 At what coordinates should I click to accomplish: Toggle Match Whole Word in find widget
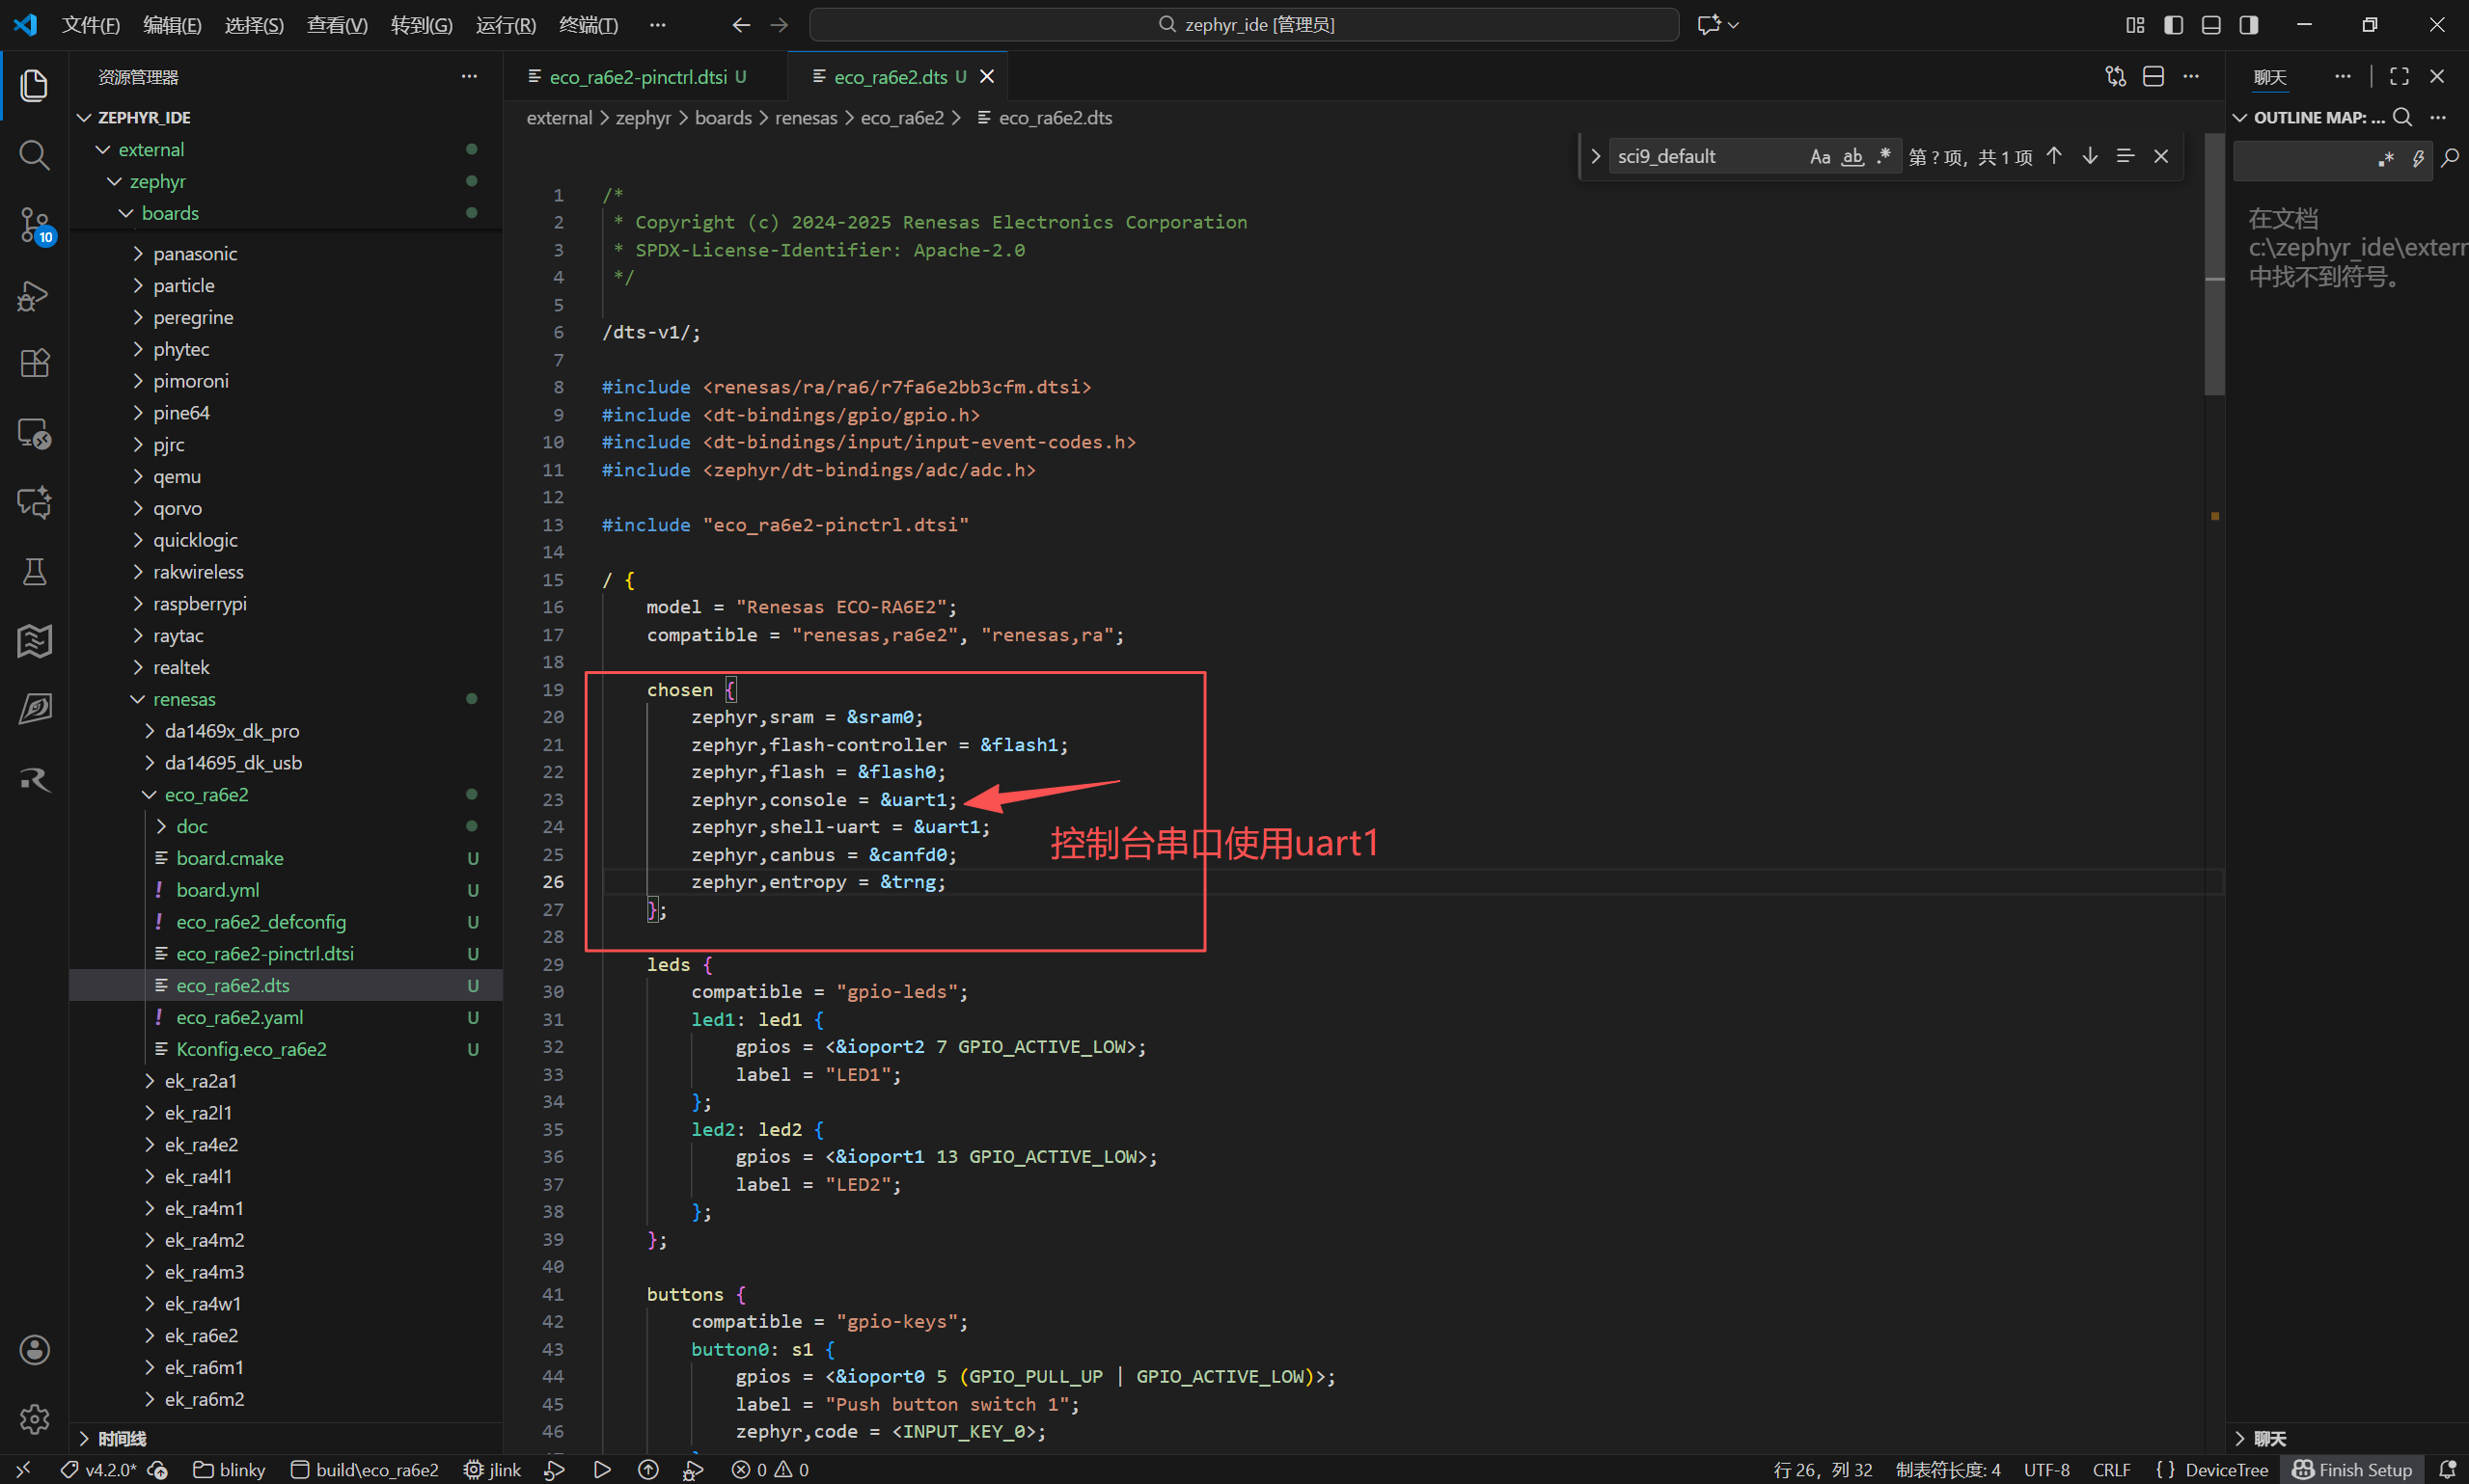tap(1852, 157)
